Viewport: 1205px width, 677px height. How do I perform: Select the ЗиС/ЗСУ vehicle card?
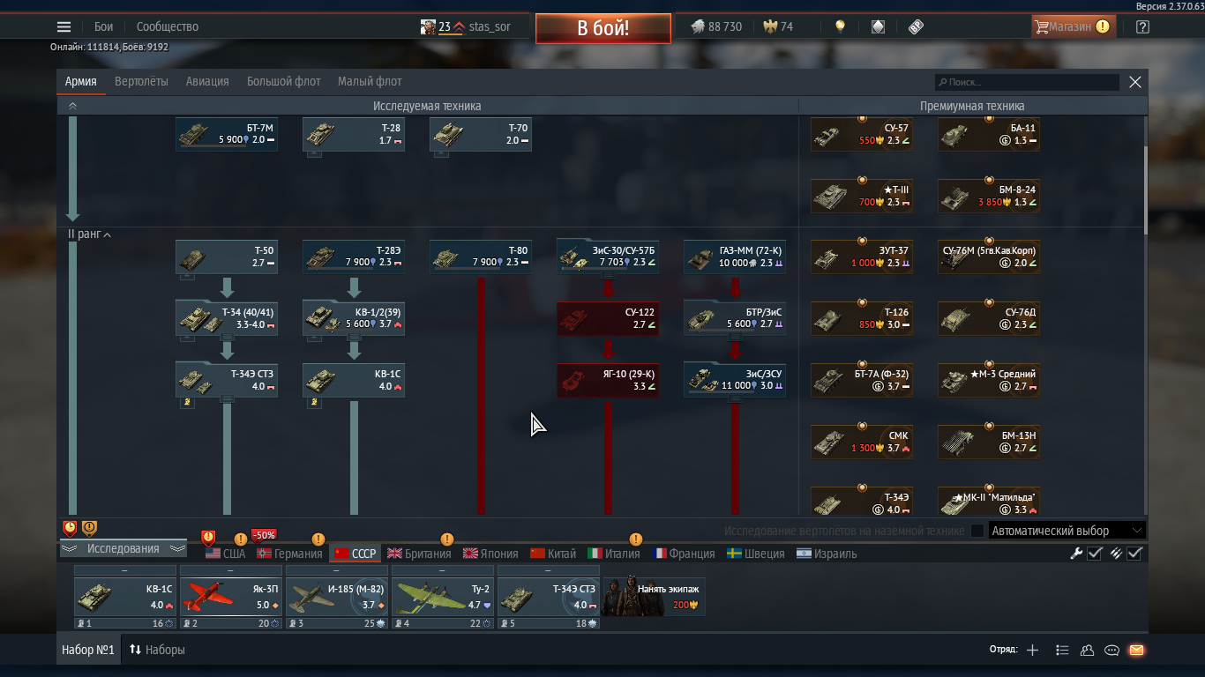735,379
